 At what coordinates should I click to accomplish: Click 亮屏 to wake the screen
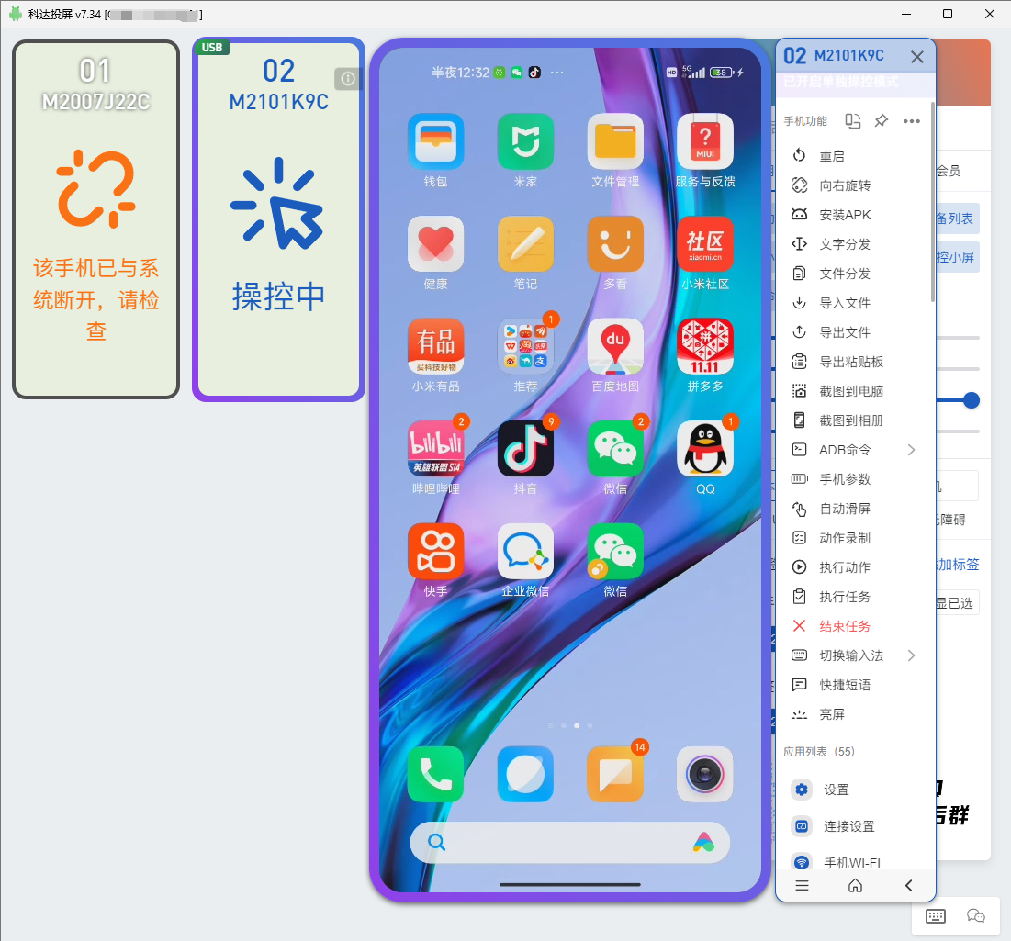click(854, 714)
